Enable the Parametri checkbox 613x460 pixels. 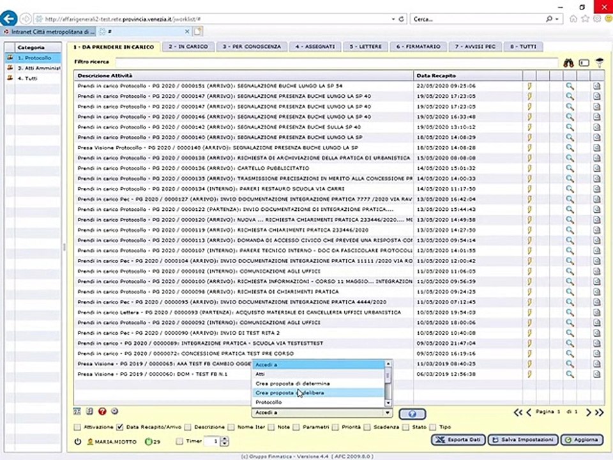pyautogui.click(x=296, y=427)
